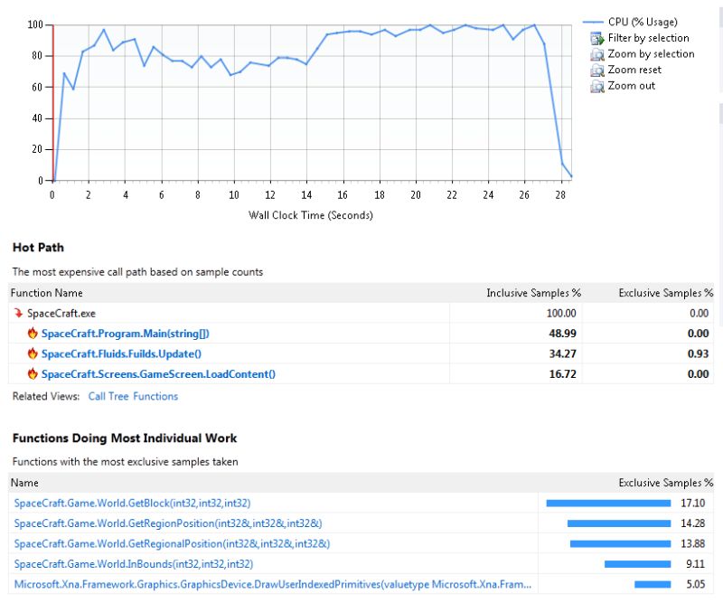Screen dimensions: 723x603
Task: Open the Filter by selection link
Action: [648, 38]
